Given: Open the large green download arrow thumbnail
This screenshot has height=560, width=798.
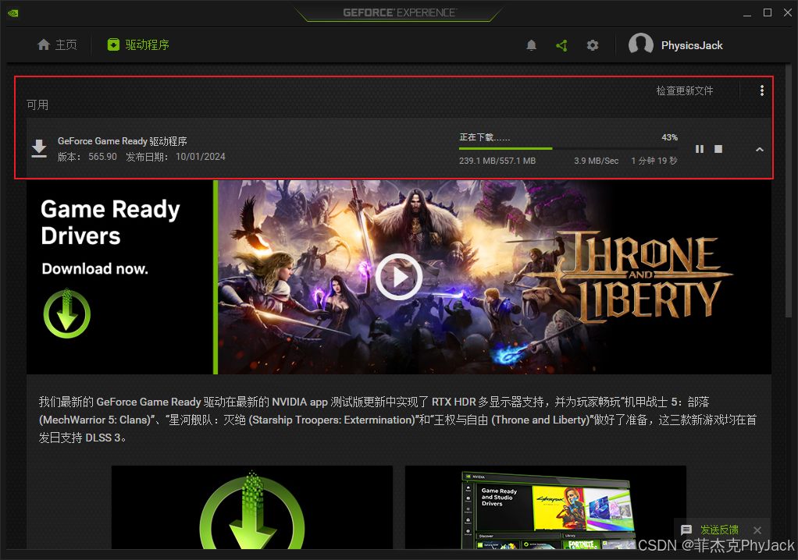Looking at the screenshot, I should click(x=252, y=507).
